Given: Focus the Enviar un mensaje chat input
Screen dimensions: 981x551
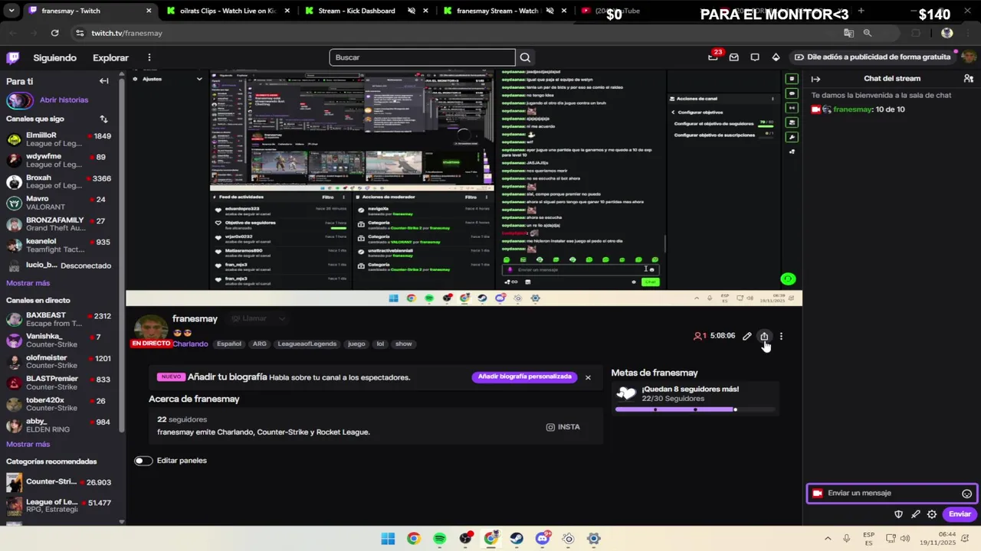Looking at the screenshot, I should [x=891, y=494].
